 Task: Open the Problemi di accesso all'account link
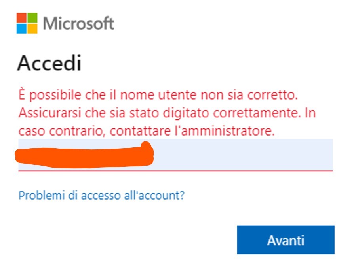(101, 195)
